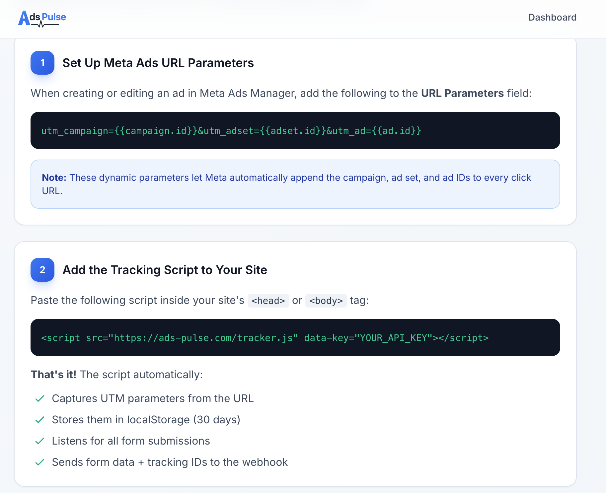The width and height of the screenshot is (606, 493).
Task: Click the "Set Up Meta Ads URL Parameters" heading
Action: click(x=158, y=63)
